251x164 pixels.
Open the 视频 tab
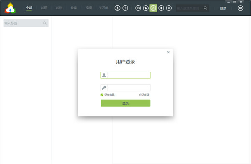point(89,8)
